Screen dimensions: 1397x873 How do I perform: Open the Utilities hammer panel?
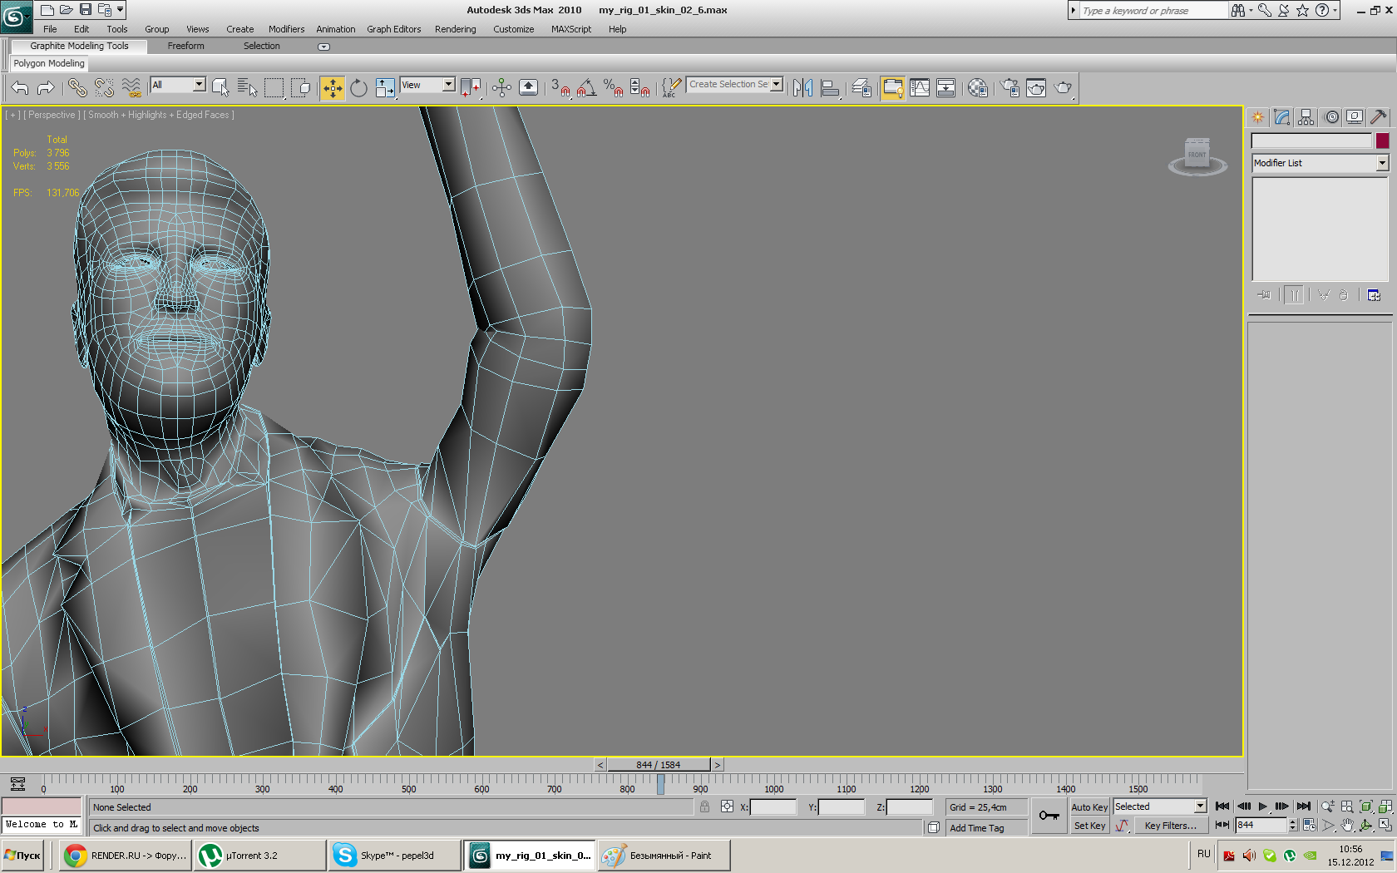pyautogui.click(x=1378, y=117)
